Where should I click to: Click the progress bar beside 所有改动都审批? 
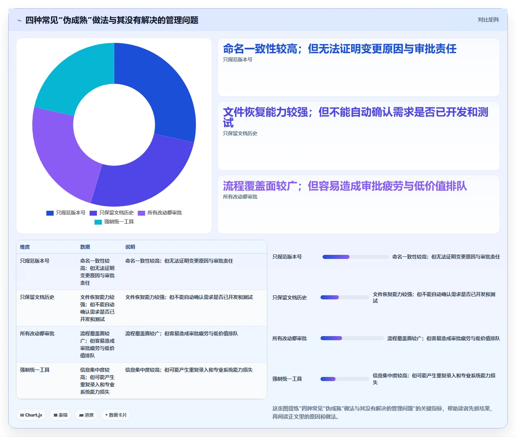pyautogui.click(x=352, y=338)
